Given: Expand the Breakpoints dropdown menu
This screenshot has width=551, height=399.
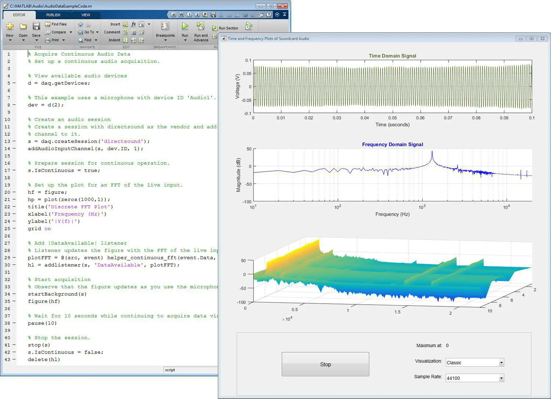Looking at the screenshot, I should click(165, 40).
